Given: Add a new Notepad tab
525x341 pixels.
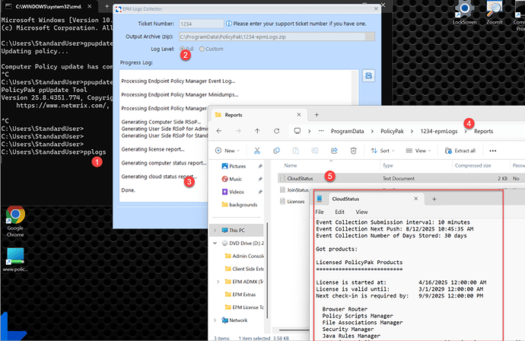Looking at the screenshot, I should [x=434, y=199].
